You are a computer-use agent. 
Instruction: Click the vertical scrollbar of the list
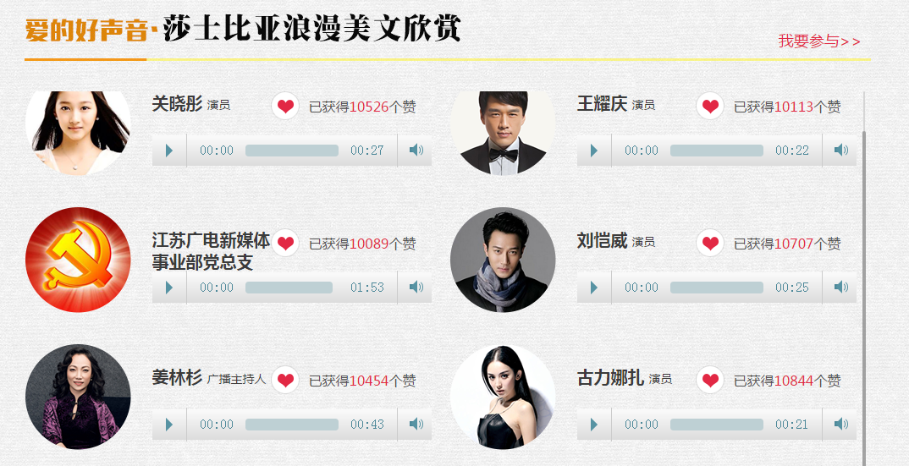tap(864, 278)
